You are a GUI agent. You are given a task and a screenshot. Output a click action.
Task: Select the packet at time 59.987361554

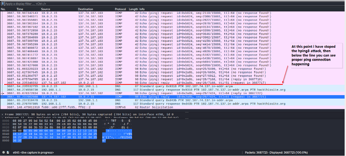(x=173, y=24)
